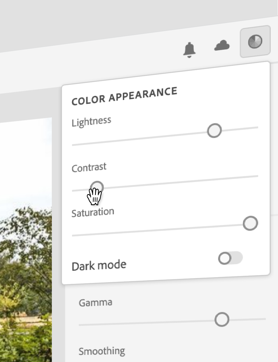Toggle the Dark mode switch
The height and width of the screenshot is (362, 278).
coord(230,258)
